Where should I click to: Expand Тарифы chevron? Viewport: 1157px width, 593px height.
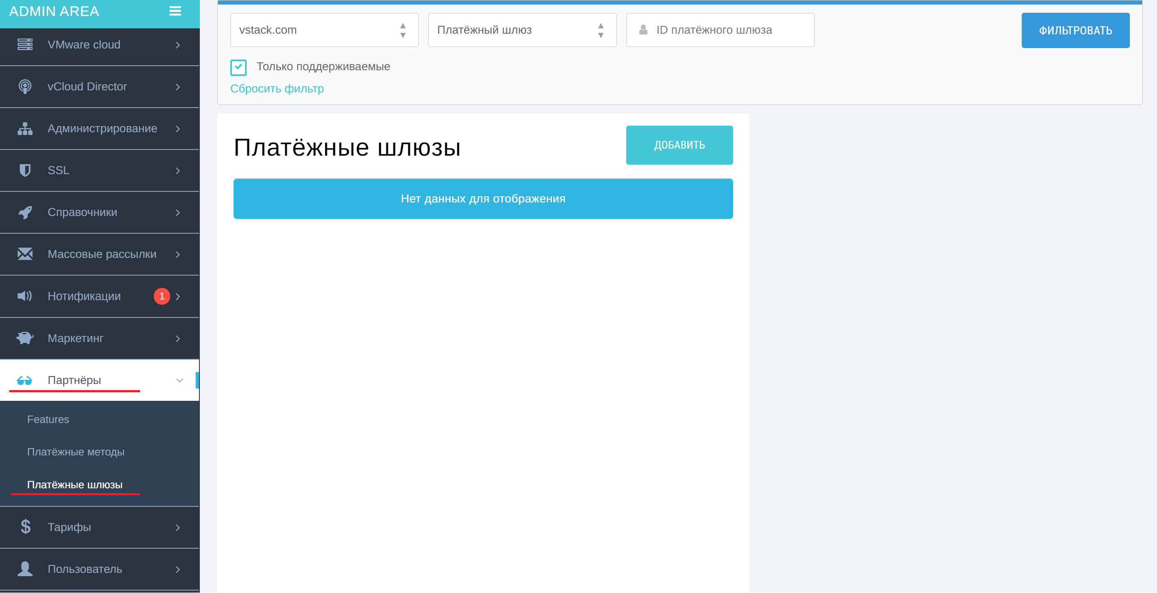coord(178,528)
